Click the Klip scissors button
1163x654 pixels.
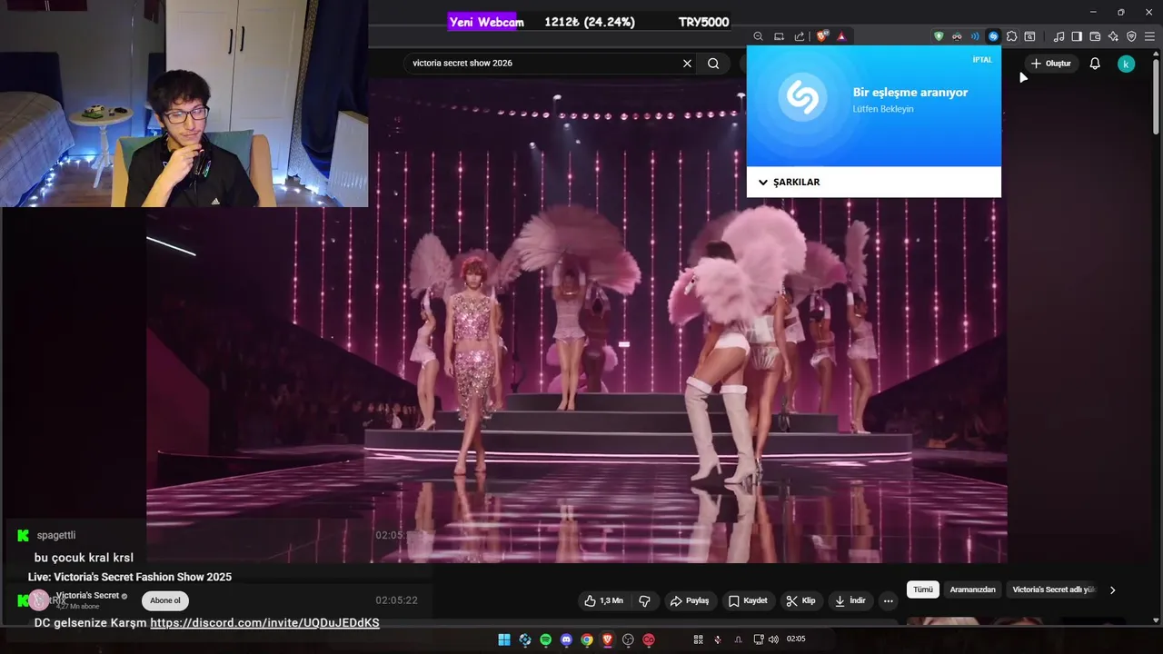coord(800,600)
